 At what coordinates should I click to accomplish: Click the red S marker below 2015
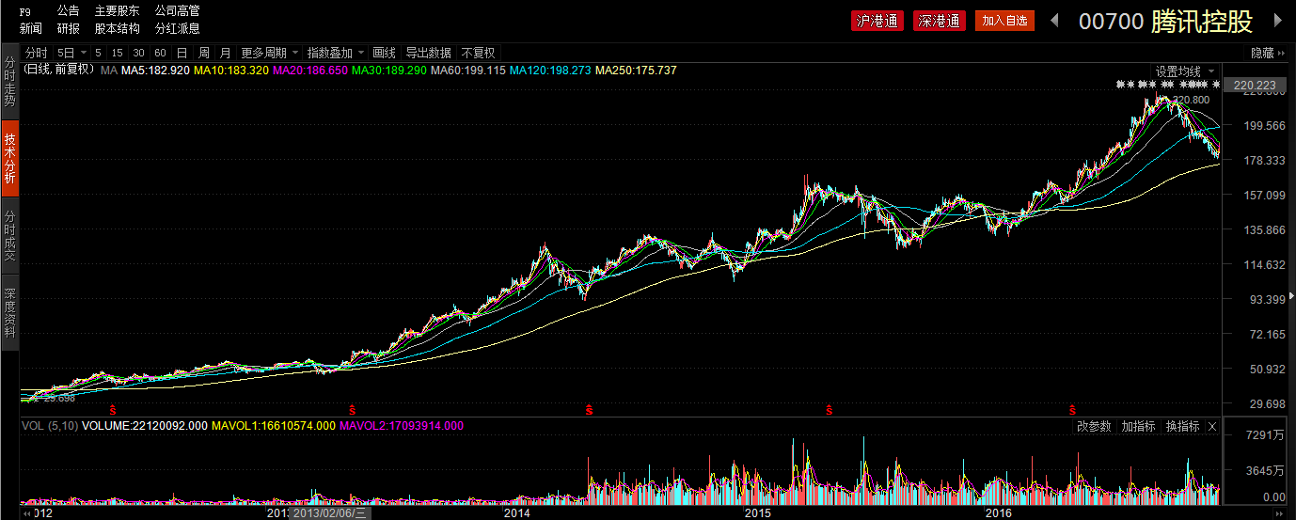[830, 409]
